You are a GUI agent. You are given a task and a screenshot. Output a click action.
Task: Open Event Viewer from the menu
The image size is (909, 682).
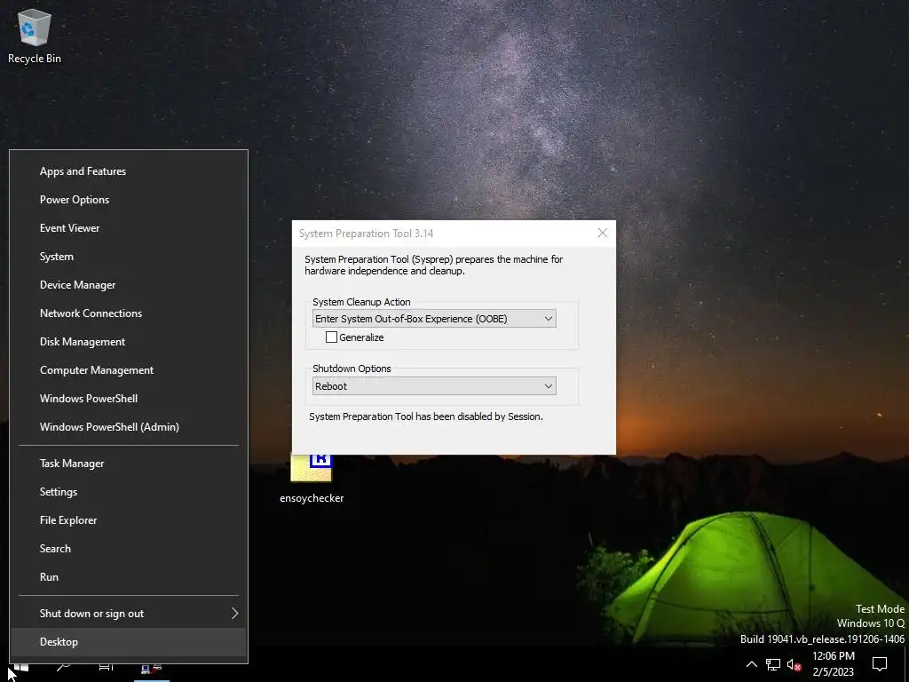click(x=129, y=228)
